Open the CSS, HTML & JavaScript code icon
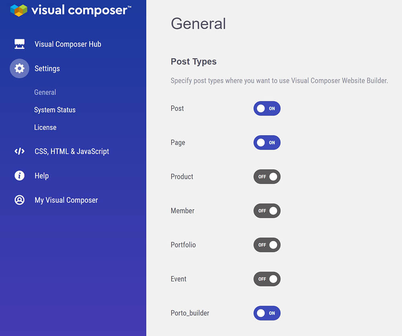 pos(19,152)
